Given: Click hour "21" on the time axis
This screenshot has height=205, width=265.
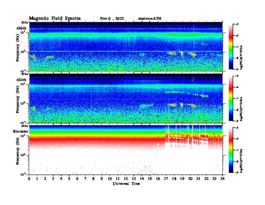Looking at the screenshot, I should pyautogui.click(x=198, y=179).
